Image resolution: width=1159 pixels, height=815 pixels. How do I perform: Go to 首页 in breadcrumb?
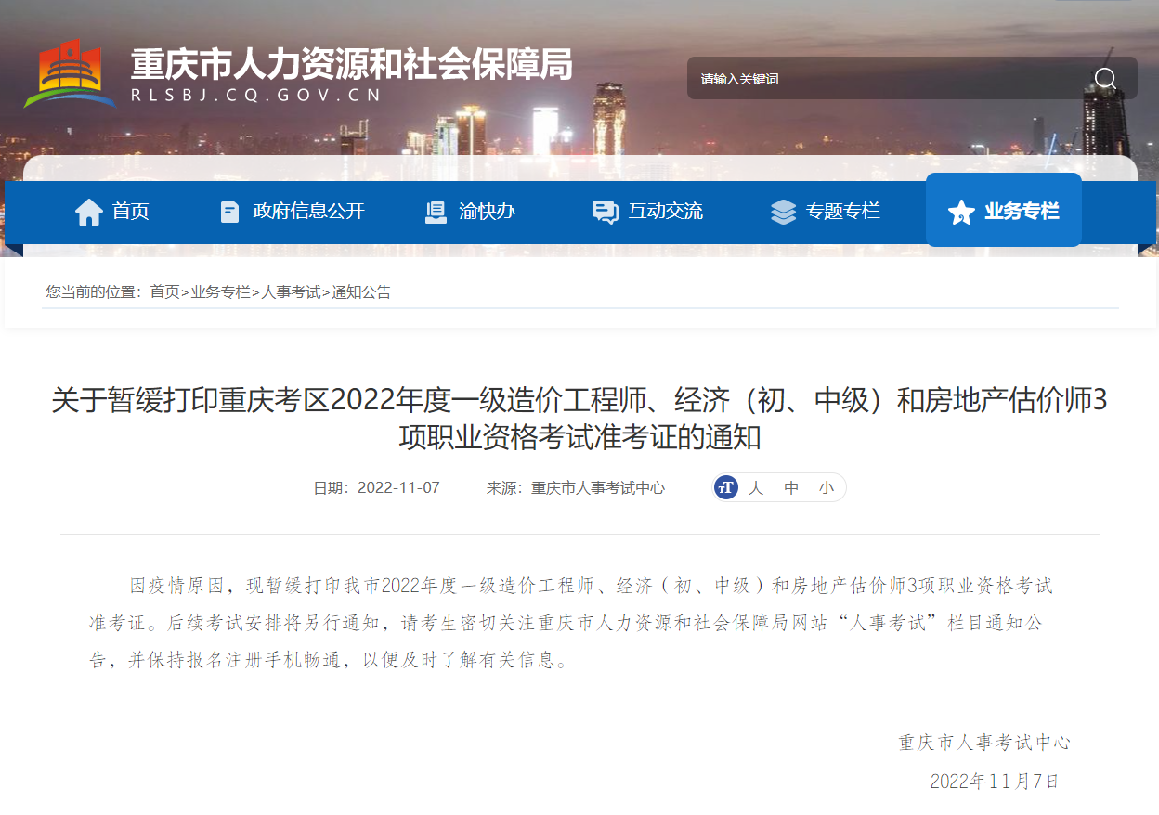click(164, 291)
